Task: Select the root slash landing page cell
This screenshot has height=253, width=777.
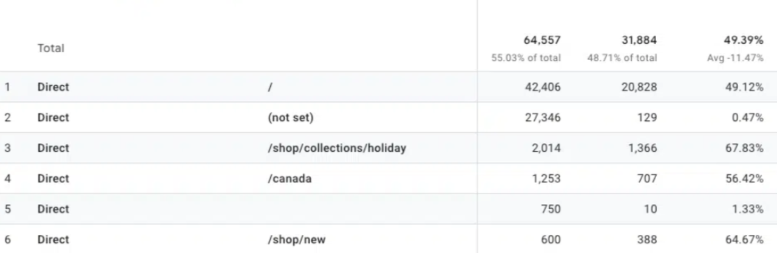Action: pos(270,87)
